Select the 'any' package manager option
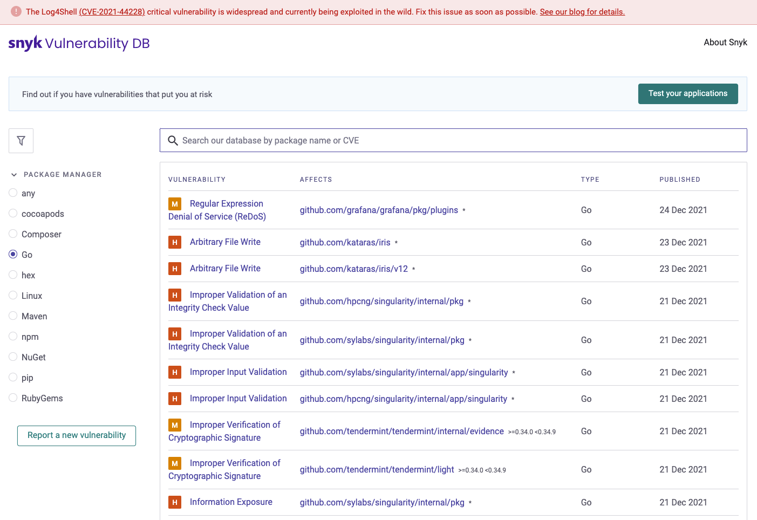This screenshot has height=520, width=757. click(x=13, y=193)
